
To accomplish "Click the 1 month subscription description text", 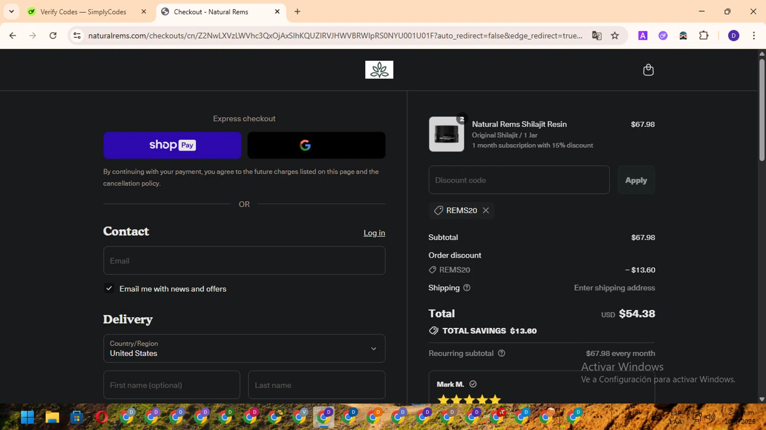I will pyautogui.click(x=533, y=145).
